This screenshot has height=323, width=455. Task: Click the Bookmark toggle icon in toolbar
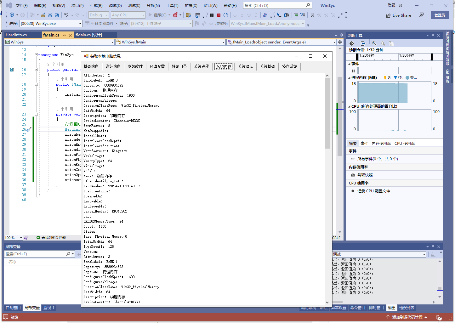pos(312,15)
